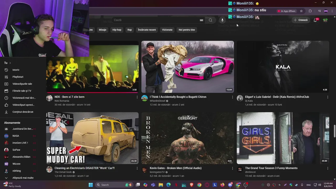Open WhistlinDiesel channel avatar

coord(145,98)
